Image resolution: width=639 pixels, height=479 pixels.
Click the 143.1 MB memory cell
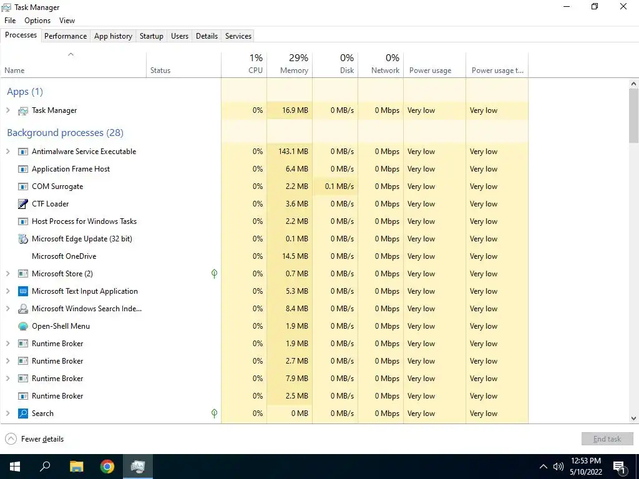290,152
